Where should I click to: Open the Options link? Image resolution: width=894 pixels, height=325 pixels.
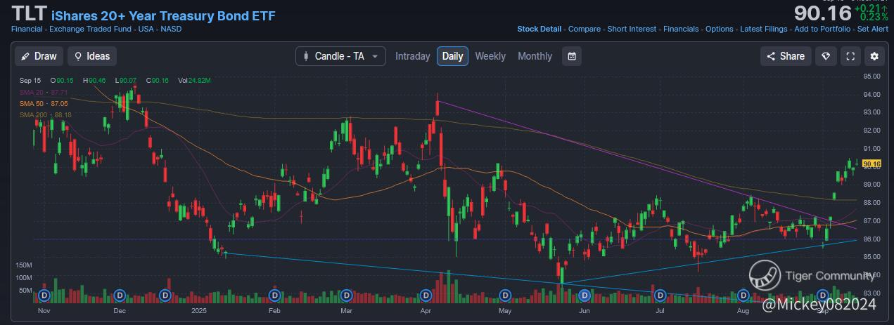coord(720,29)
